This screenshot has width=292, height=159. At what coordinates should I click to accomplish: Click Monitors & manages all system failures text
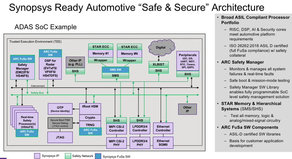(x=257, y=72)
